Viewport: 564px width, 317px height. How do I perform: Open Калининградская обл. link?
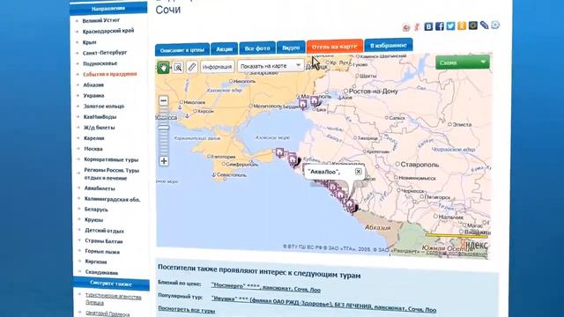(112, 199)
